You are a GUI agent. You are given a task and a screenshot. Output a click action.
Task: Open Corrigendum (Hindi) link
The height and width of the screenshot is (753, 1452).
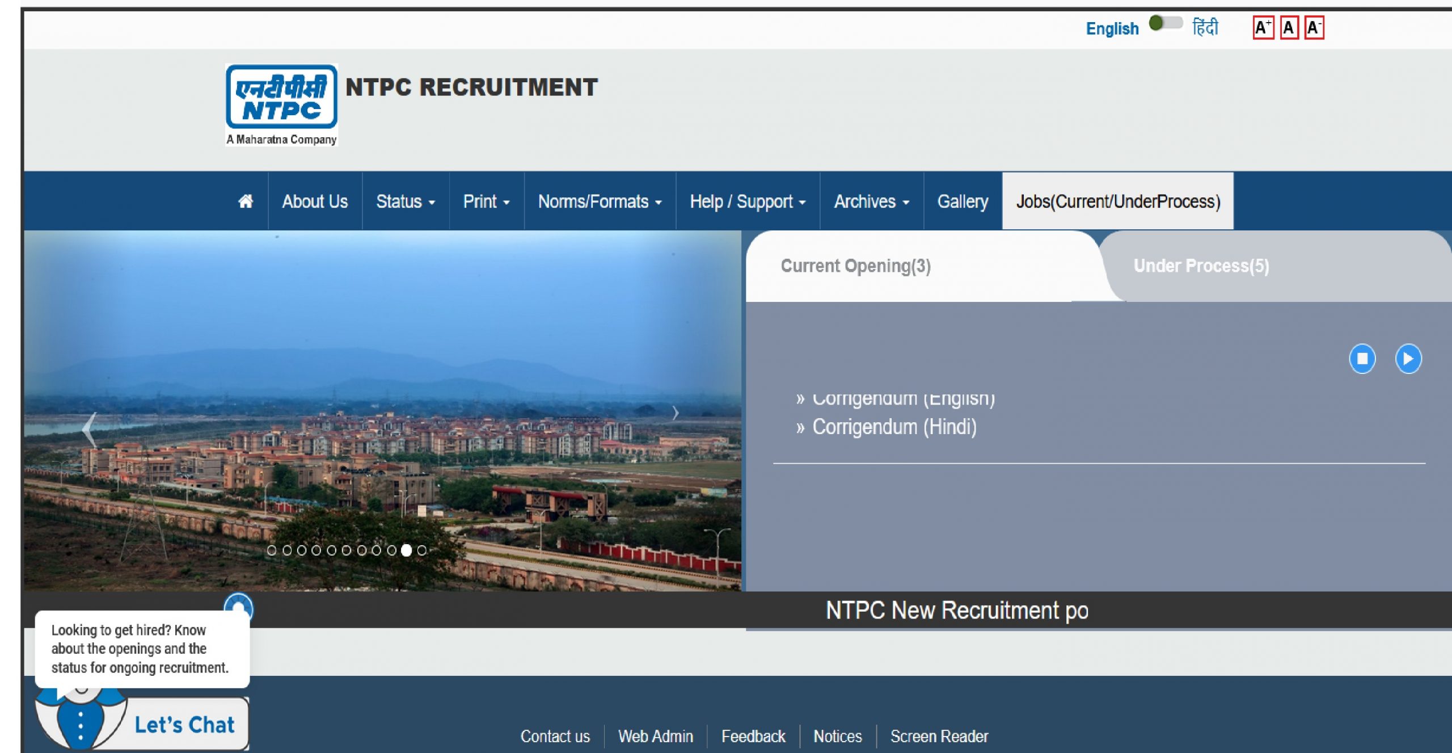(x=894, y=427)
